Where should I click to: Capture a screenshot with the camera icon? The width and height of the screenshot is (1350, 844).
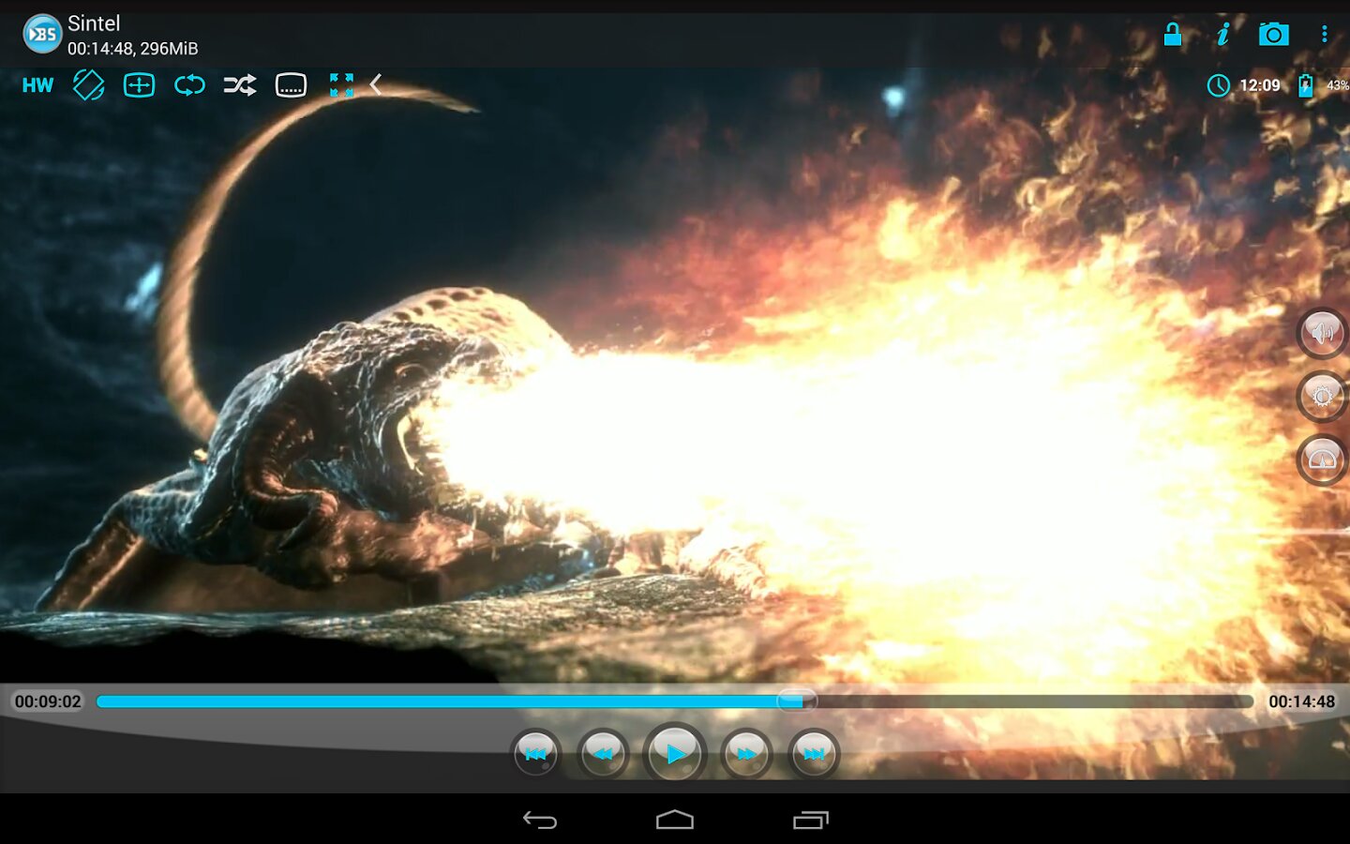pyautogui.click(x=1273, y=35)
